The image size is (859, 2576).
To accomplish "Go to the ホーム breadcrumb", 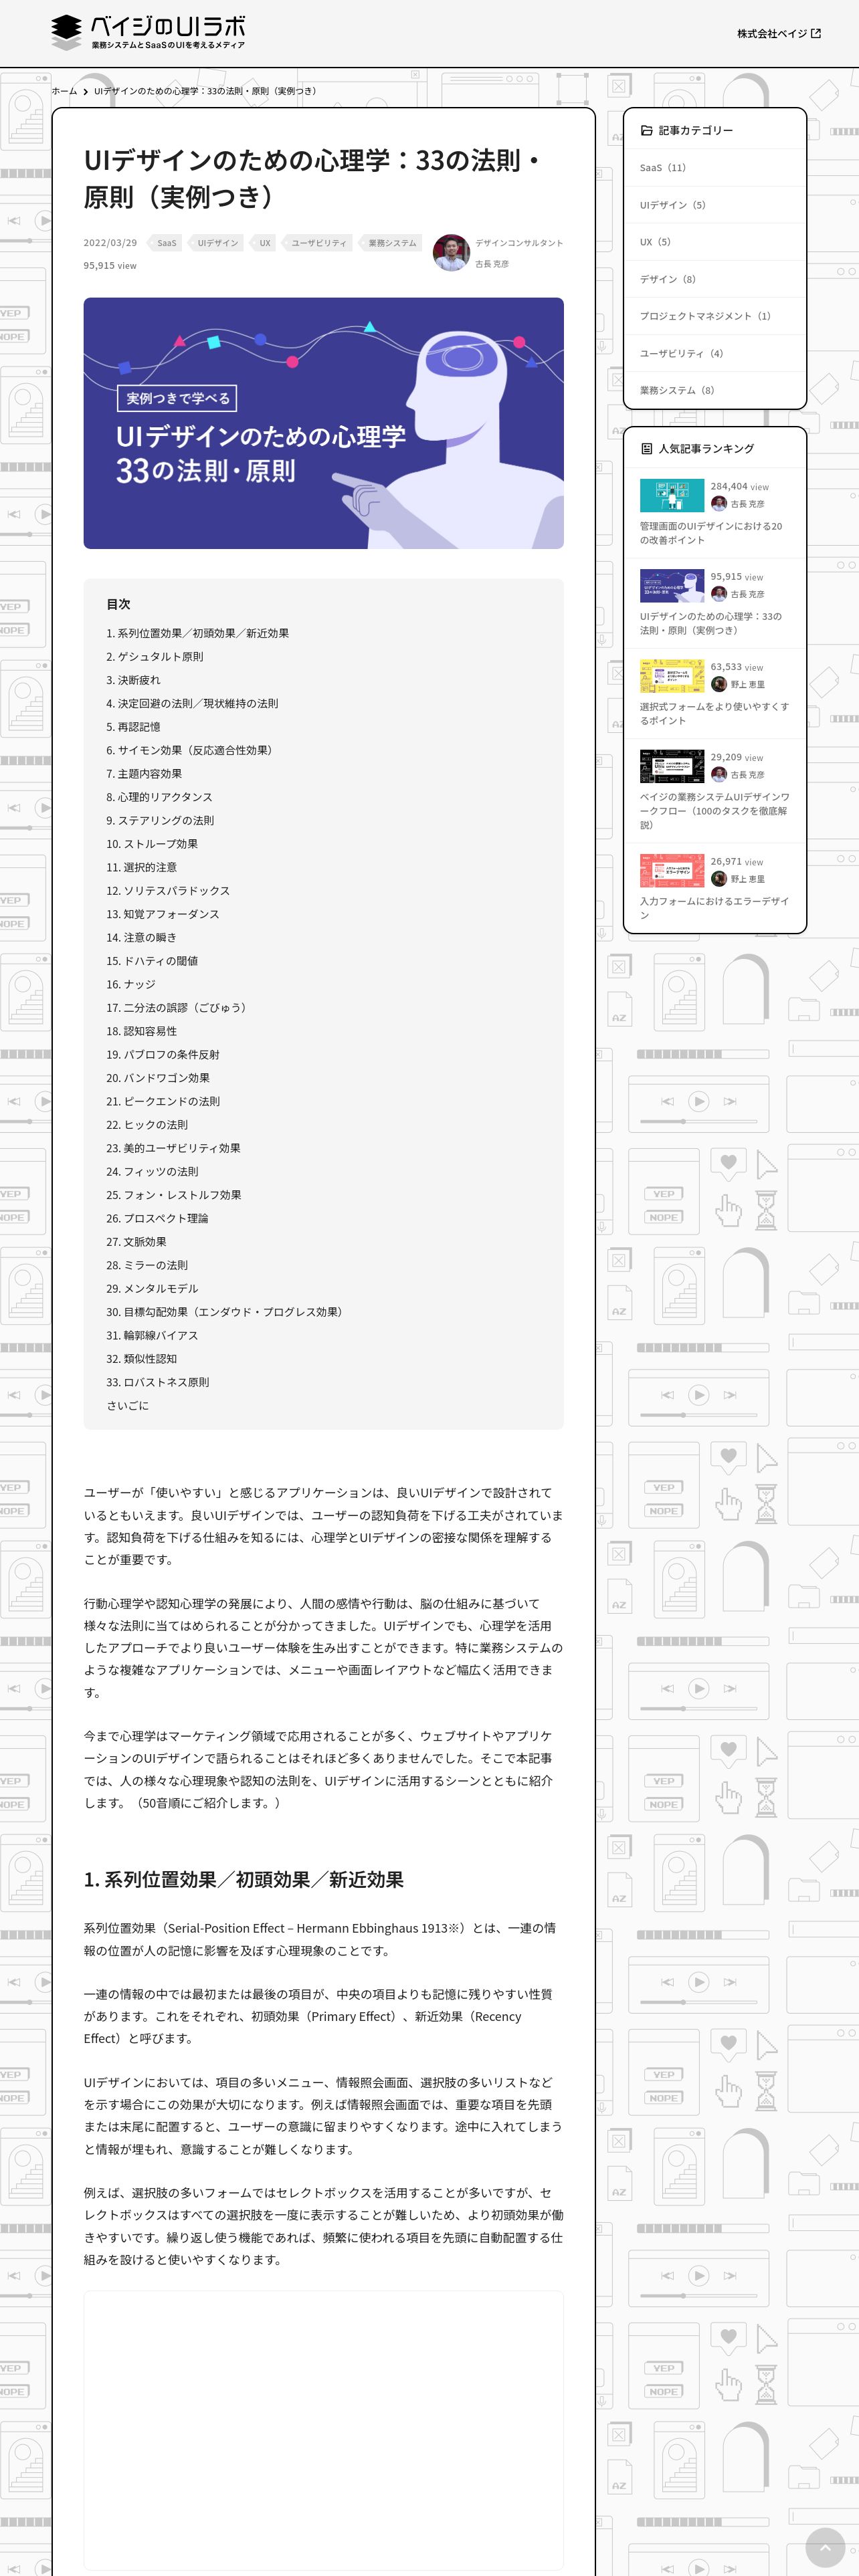I will (64, 91).
